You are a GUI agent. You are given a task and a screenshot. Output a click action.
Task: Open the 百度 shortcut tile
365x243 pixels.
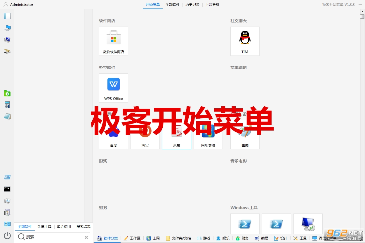point(114,135)
